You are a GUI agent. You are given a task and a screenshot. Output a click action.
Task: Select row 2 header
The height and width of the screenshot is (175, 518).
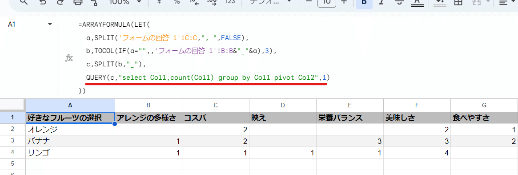click(x=12, y=129)
